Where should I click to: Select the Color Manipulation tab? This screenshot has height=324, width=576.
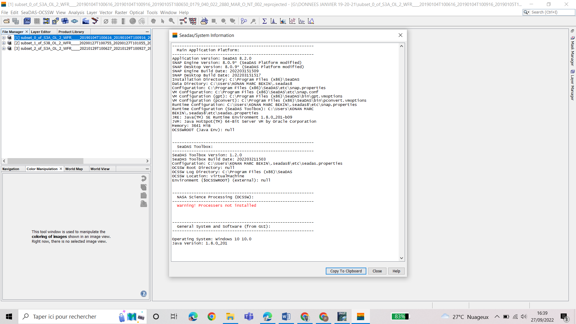pyautogui.click(x=41, y=169)
